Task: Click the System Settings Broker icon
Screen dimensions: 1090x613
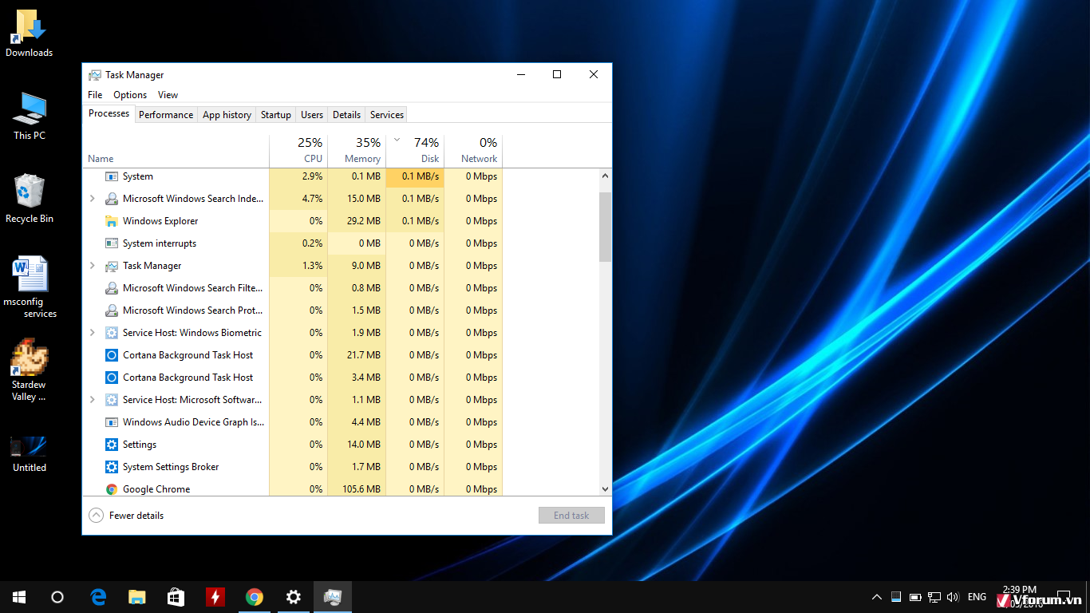Action: (112, 467)
